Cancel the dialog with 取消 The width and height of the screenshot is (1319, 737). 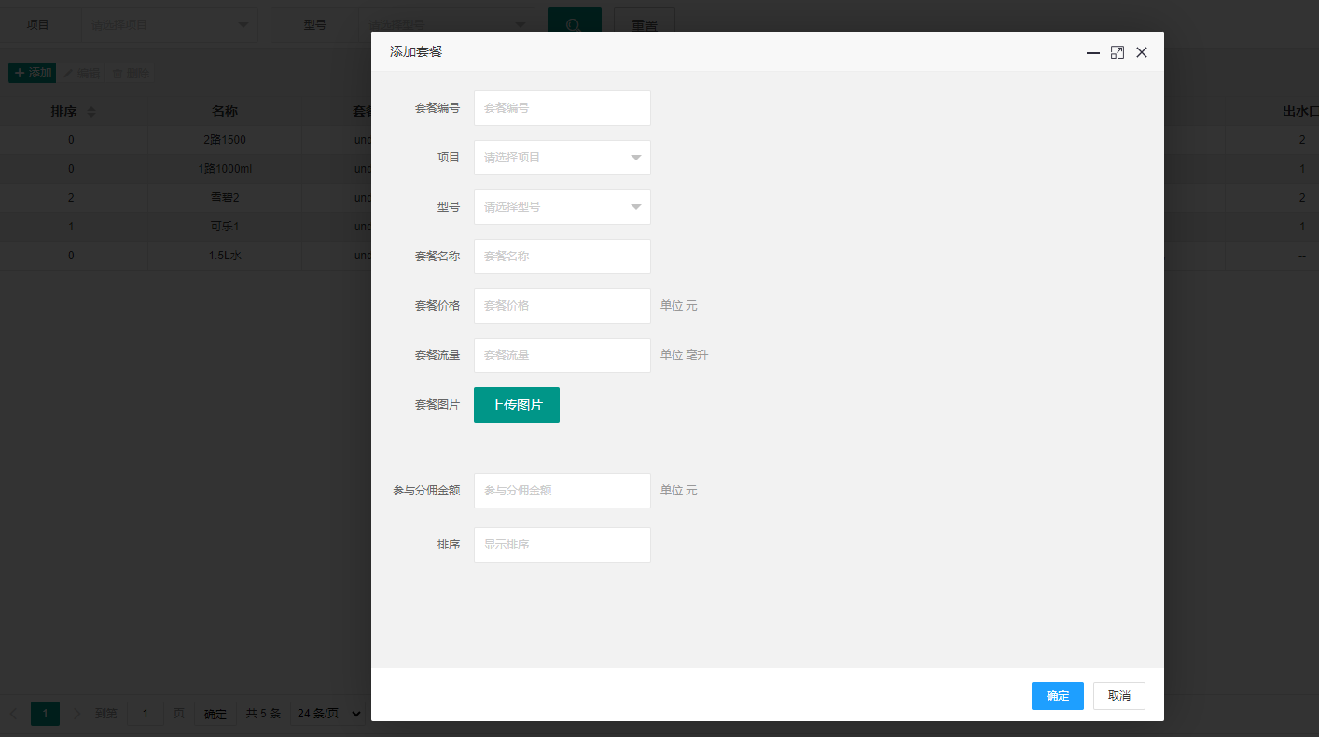1119,696
